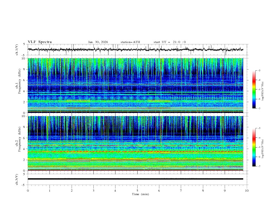
Task: Click the "VLF Spectra" plot title
Action: 40,42
